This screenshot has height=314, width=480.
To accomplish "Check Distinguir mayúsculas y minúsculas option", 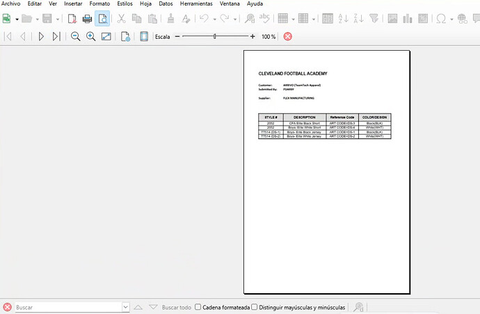I will [x=255, y=307].
